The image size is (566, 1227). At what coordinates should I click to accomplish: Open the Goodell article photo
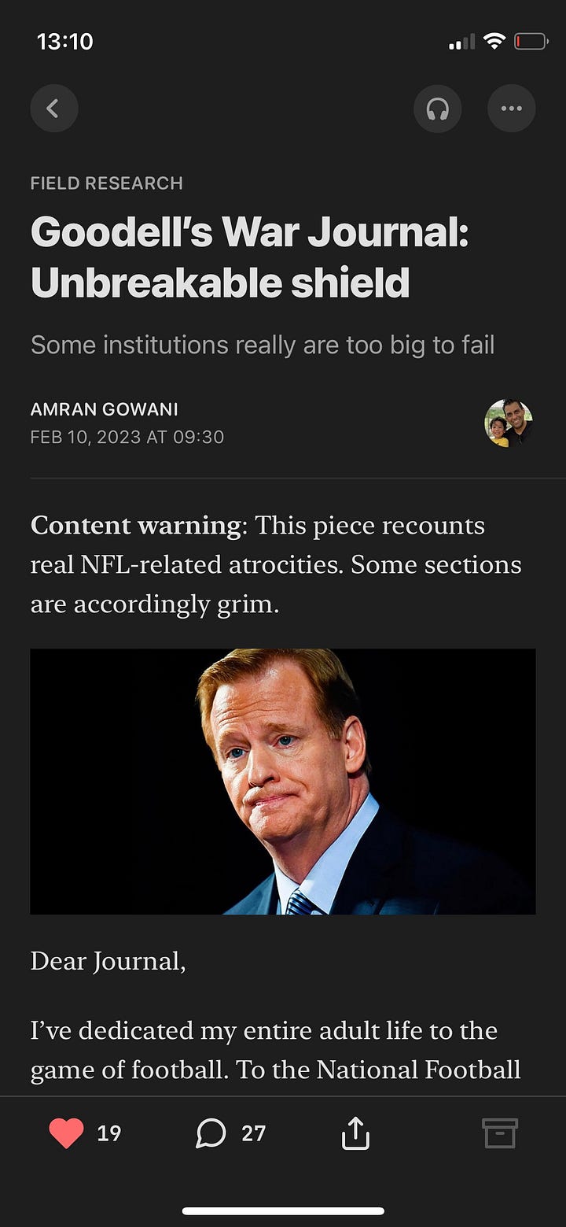tap(283, 782)
